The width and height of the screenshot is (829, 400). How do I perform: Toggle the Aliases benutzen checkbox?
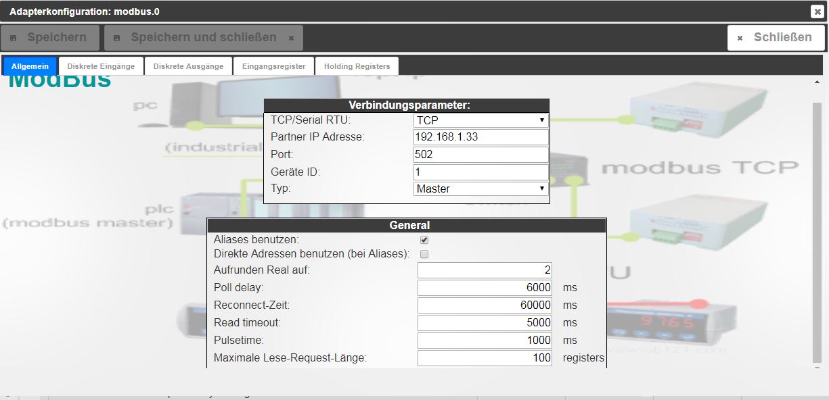point(424,239)
